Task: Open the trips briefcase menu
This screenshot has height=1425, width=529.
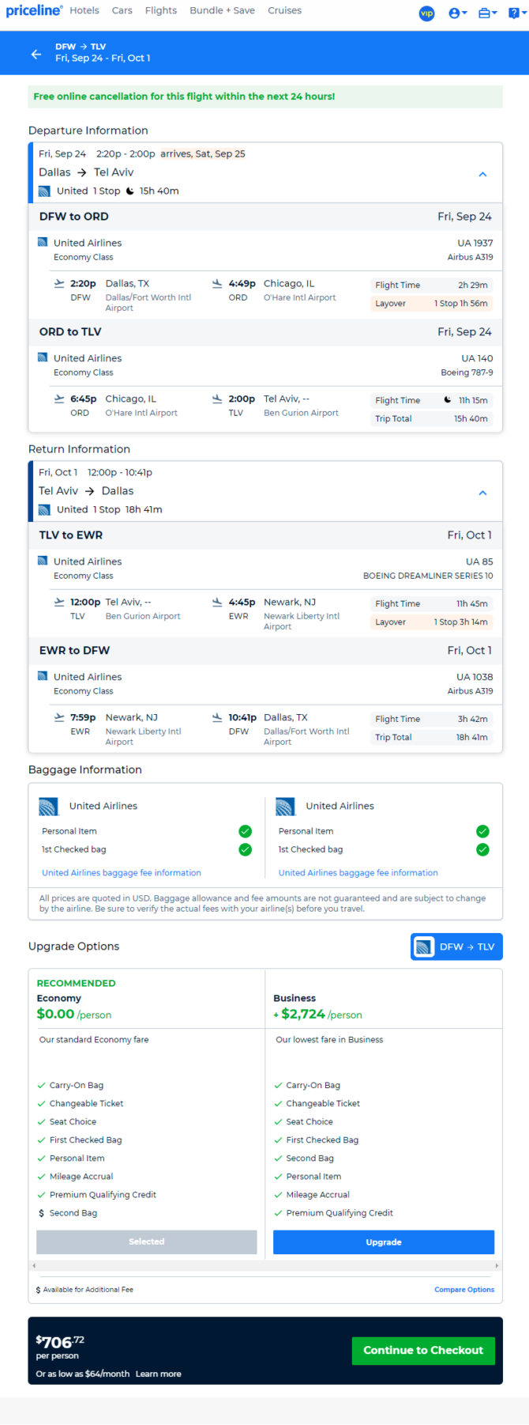Action: pyautogui.click(x=488, y=13)
